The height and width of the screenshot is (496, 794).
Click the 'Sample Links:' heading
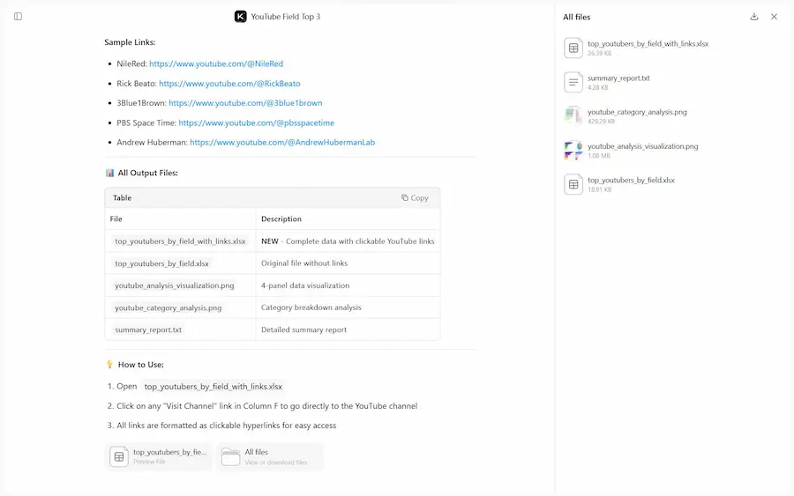(130, 42)
